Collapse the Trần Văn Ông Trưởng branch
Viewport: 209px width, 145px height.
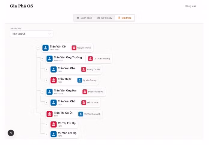point(42,59)
